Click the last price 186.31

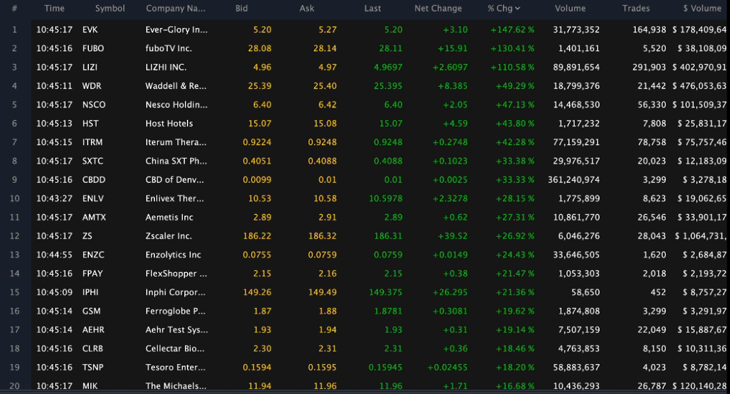point(388,236)
